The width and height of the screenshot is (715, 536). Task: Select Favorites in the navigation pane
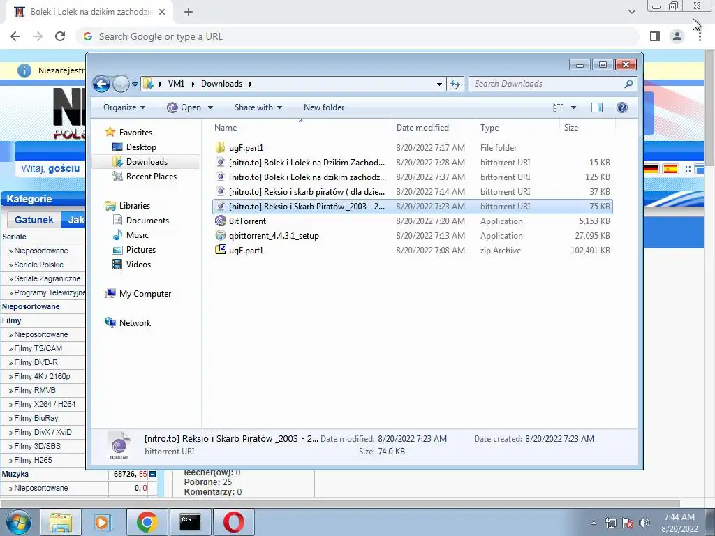(x=135, y=132)
